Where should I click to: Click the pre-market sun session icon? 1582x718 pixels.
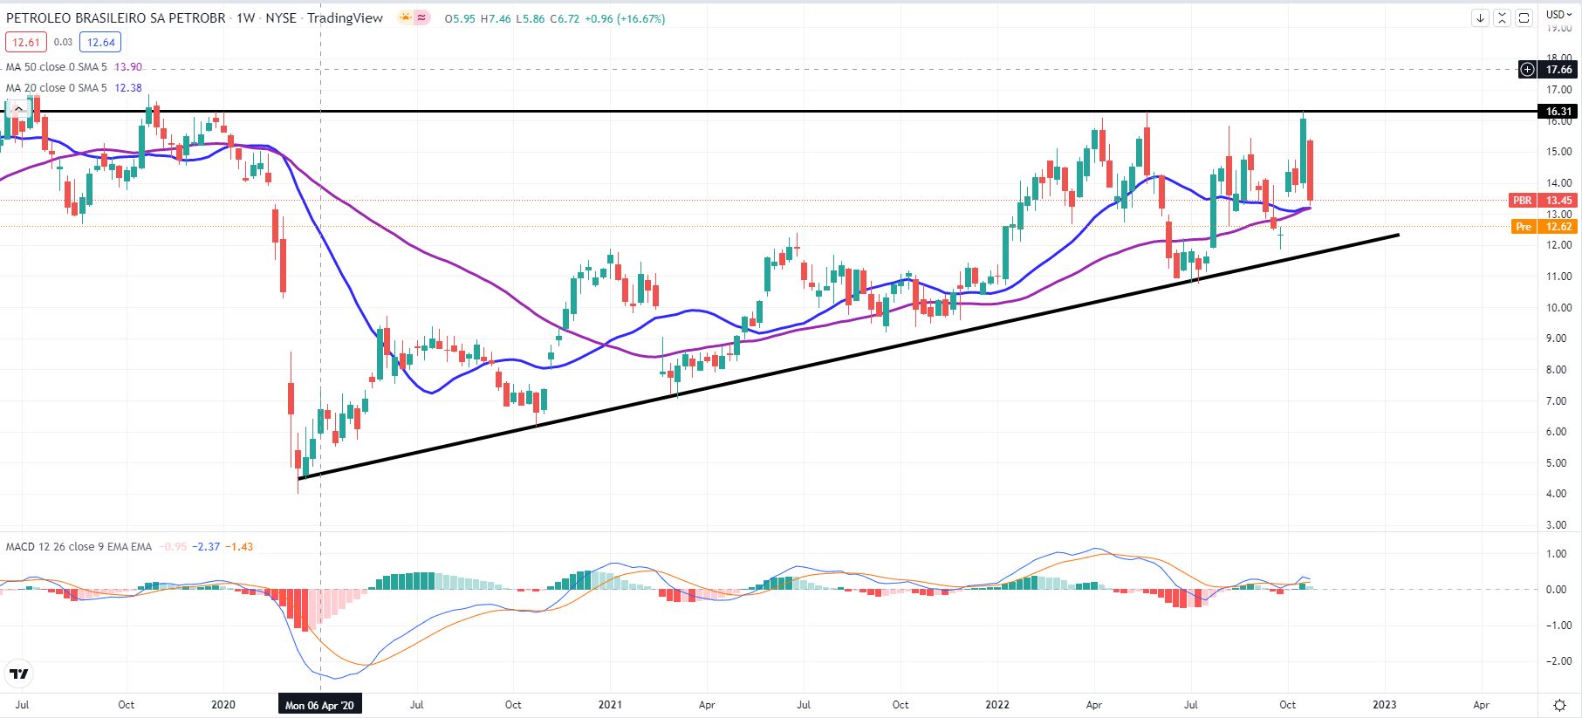(x=406, y=17)
